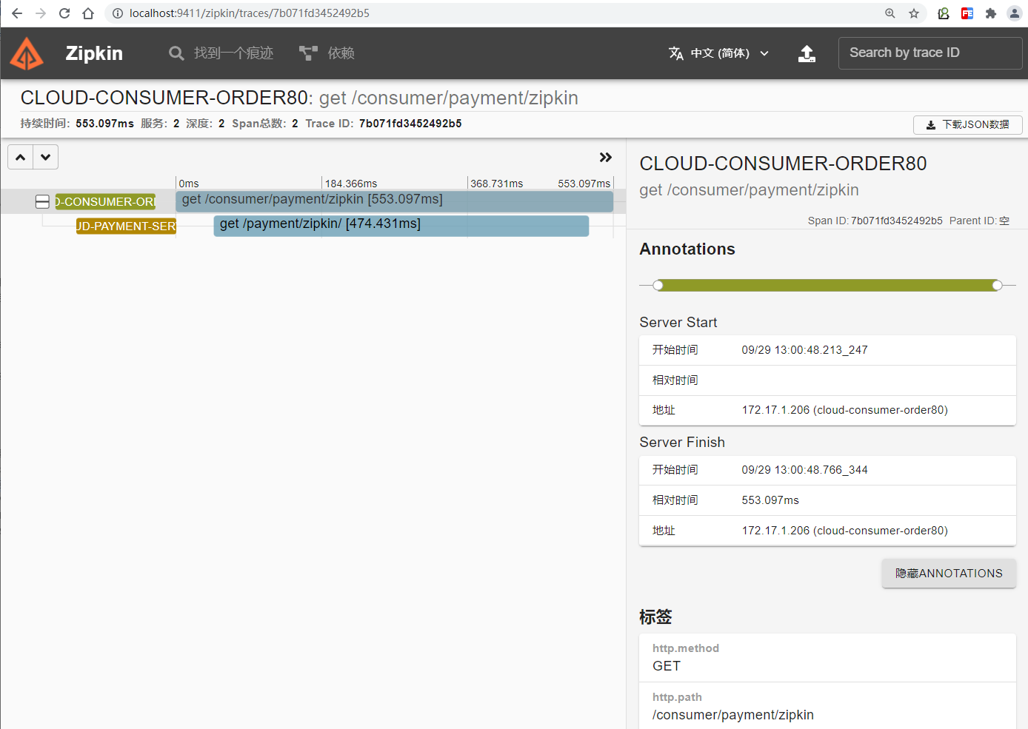1028x729 pixels.
Task: Click the browser address bar URL
Action: [x=250, y=13]
